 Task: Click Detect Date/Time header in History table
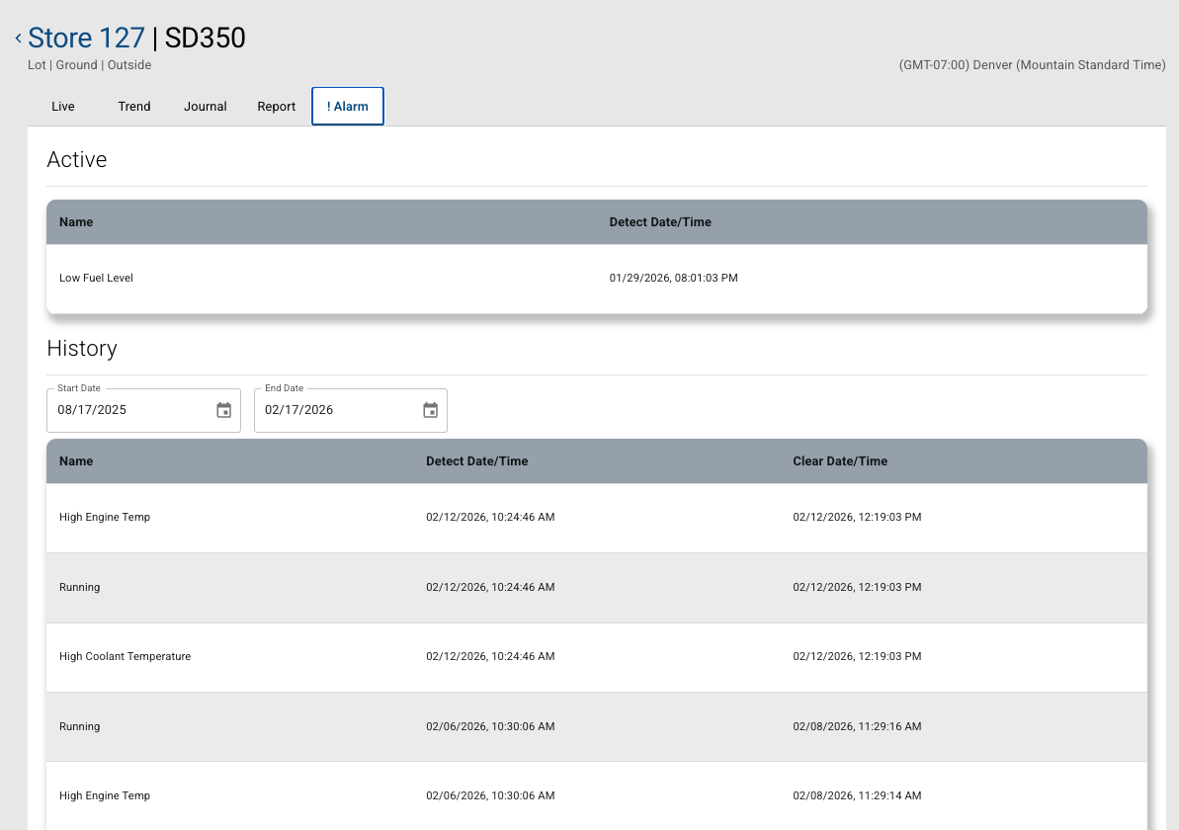(x=476, y=461)
